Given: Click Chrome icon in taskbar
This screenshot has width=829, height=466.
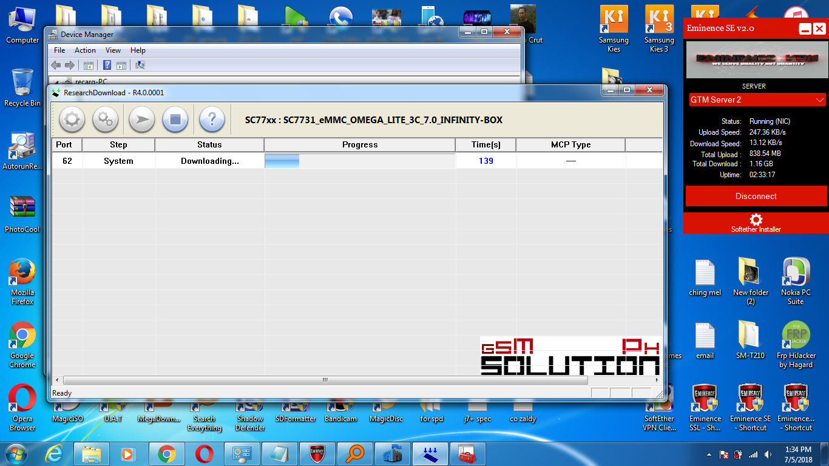Looking at the screenshot, I should click(166, 454).
